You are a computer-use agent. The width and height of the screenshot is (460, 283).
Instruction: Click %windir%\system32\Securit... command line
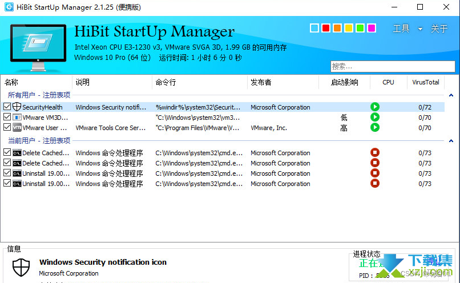[x=198, y=107]
